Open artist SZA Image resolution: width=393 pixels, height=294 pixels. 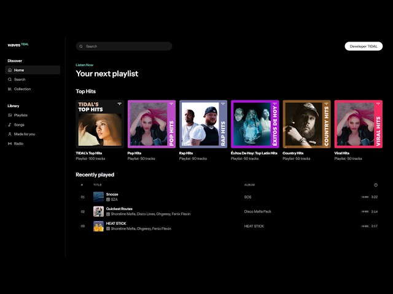click(x=114, y=200)
